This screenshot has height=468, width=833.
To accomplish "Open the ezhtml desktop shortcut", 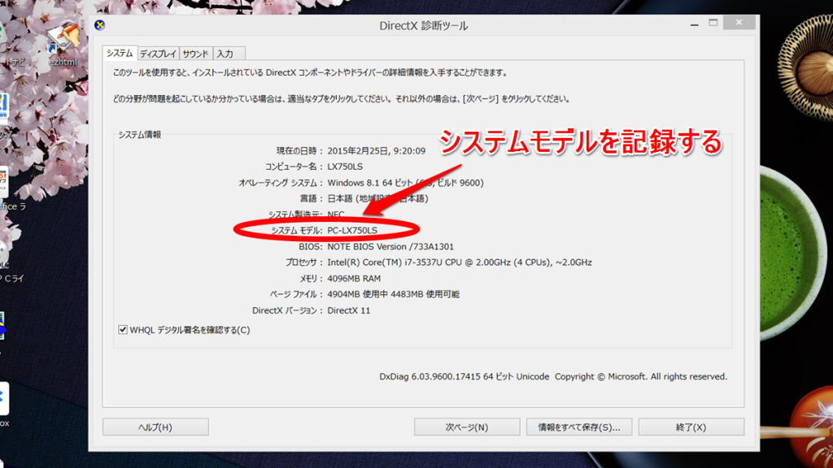I will tap(63, 45).
